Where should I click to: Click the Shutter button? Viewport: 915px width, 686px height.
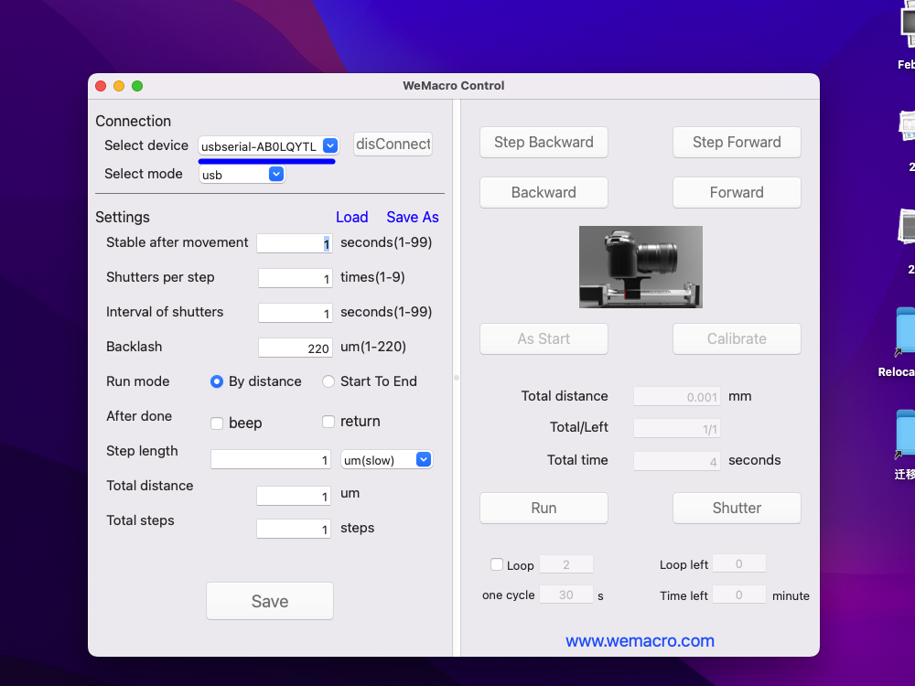[737, 508]
